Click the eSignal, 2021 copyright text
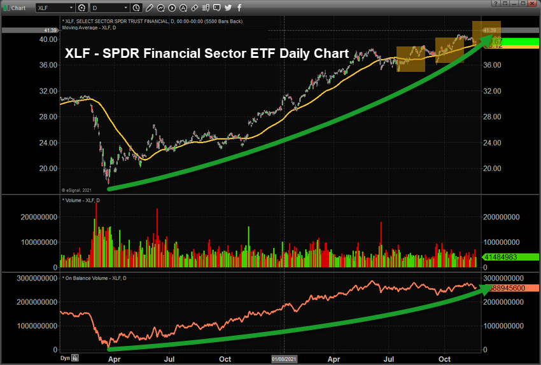541x365 pixels. coord(76,190)
